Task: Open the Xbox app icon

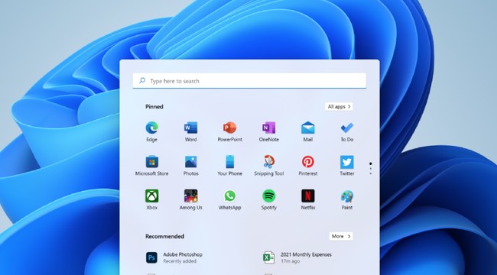Action: 152,196
